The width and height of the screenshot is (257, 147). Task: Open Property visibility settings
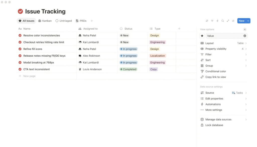[223, 49]
